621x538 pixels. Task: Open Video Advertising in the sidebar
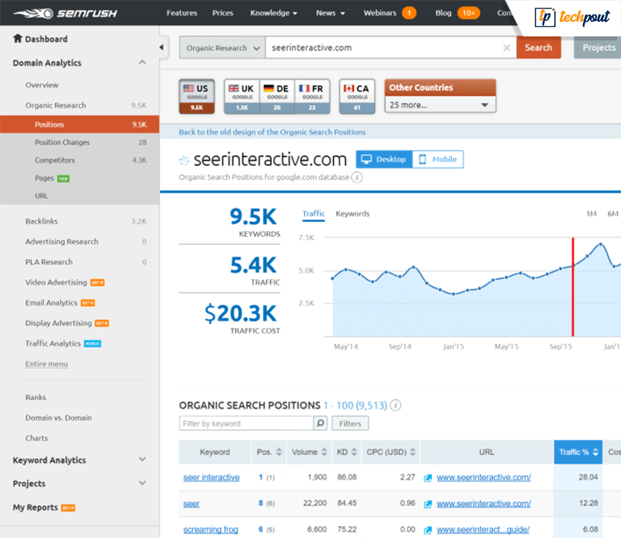[56, 282]
